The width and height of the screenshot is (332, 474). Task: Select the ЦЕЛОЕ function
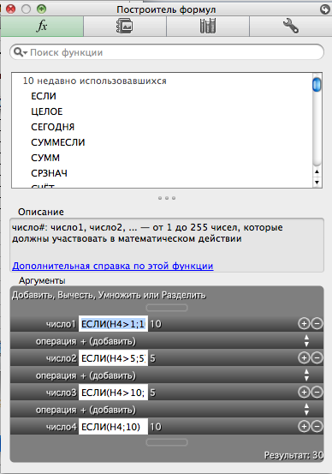[47, 111]
